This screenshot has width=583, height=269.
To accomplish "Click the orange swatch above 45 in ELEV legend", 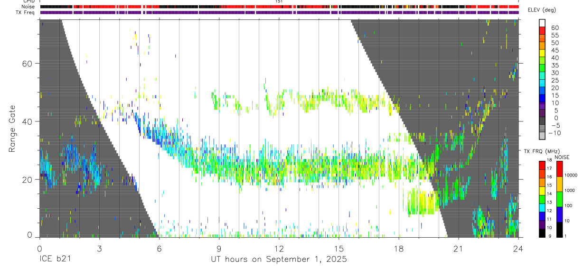I will click(x=542, y=46).
